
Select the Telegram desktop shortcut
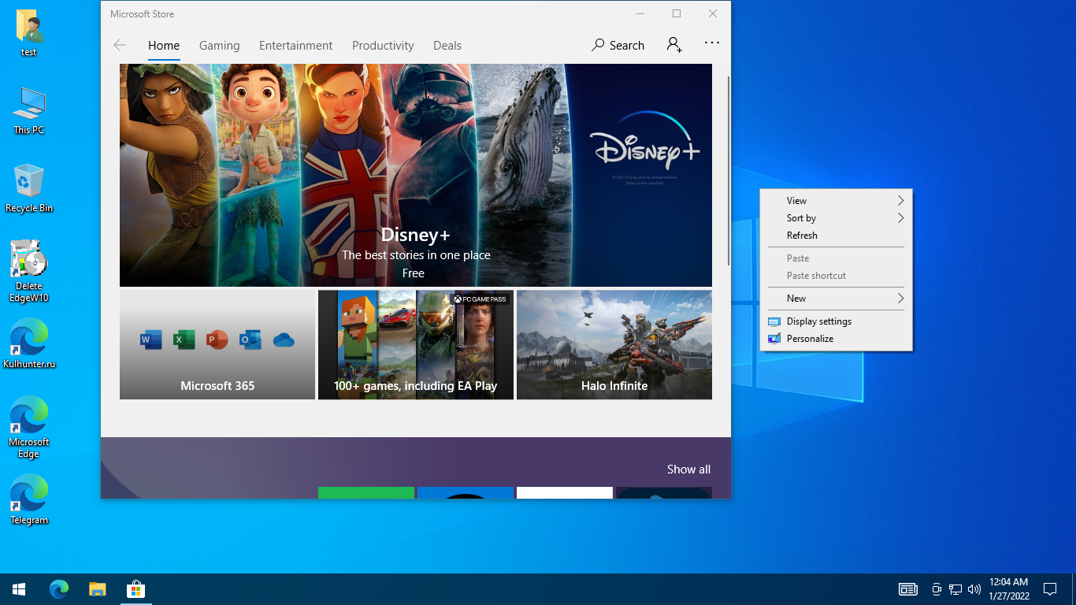pos(29,499)
